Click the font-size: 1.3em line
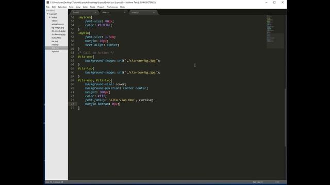 point(100,37)
